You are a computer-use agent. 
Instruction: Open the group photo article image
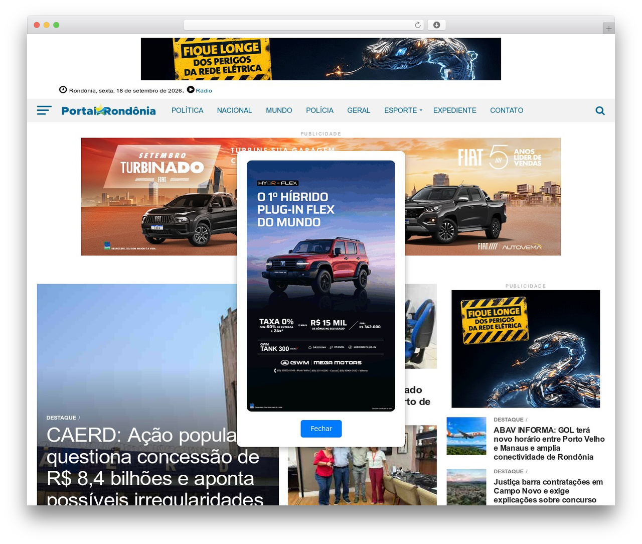point(362,476)
